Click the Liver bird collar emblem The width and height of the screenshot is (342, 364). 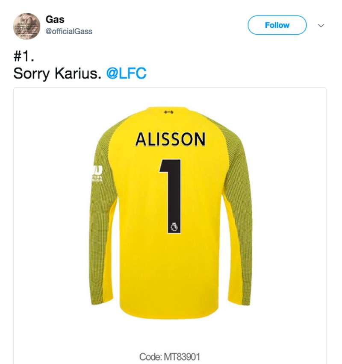169,112
